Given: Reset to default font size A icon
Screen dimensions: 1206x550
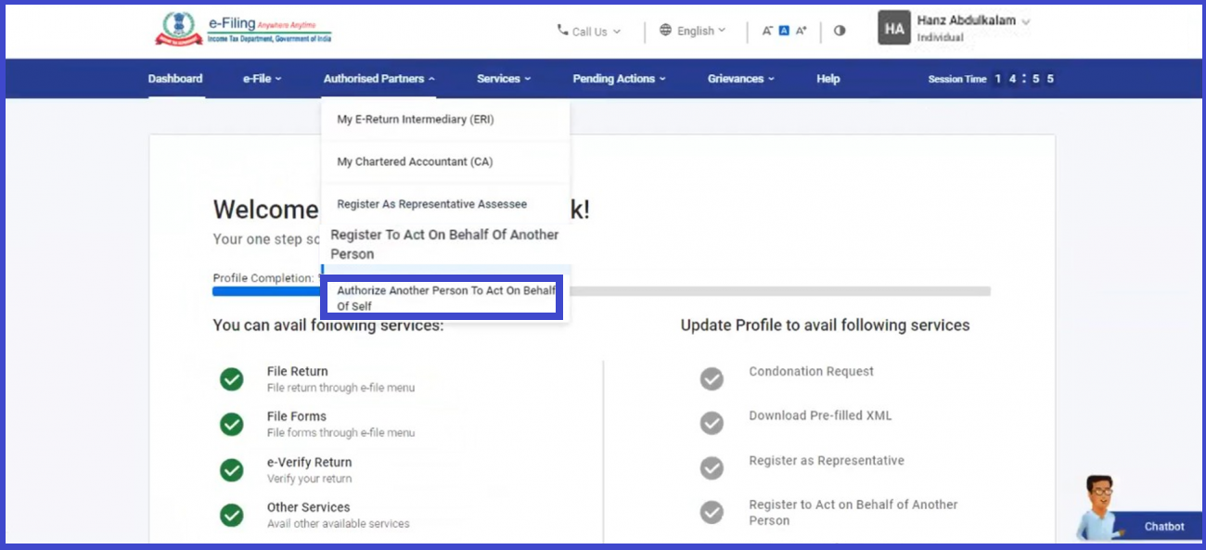Looking at the screenshot, I should 784,31.
